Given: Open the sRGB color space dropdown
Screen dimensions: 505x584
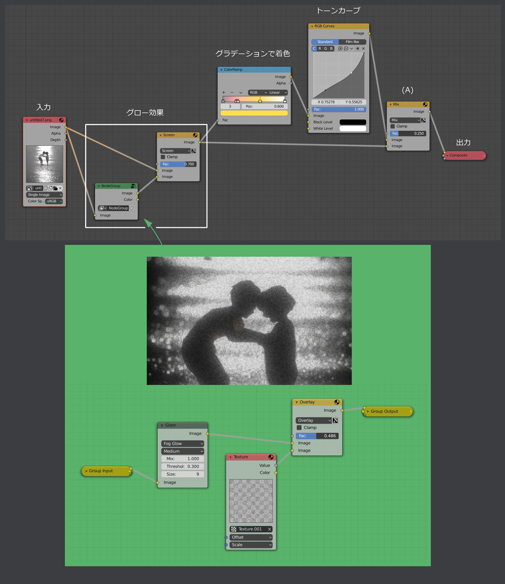Looking at the screenshot, I should (x=54, y=201).
